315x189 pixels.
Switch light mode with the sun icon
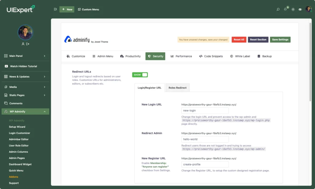293,10
